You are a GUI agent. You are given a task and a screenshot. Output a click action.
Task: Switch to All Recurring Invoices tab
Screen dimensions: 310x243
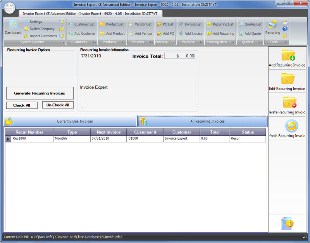tap(202, 121)
